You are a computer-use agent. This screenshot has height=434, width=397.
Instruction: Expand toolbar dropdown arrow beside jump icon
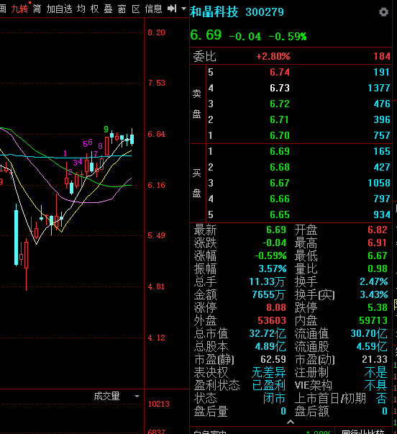tap(183, 9)
